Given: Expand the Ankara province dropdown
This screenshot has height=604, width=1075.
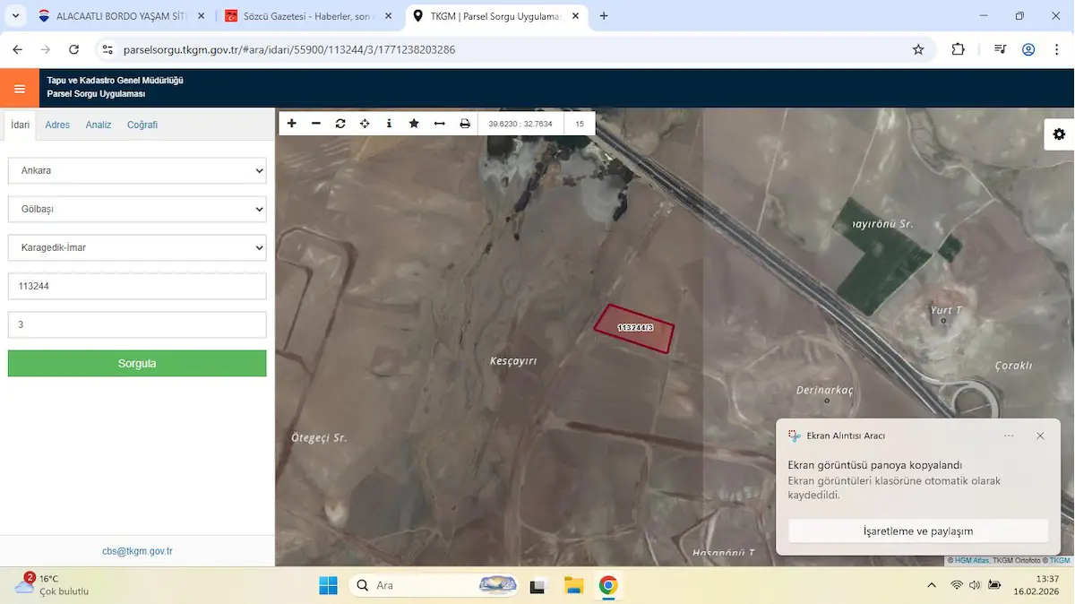Looking at the screenshot, I should (137, 170).
